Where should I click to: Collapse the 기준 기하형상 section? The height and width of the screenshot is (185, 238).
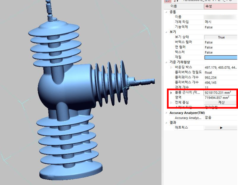coord(166,62)
